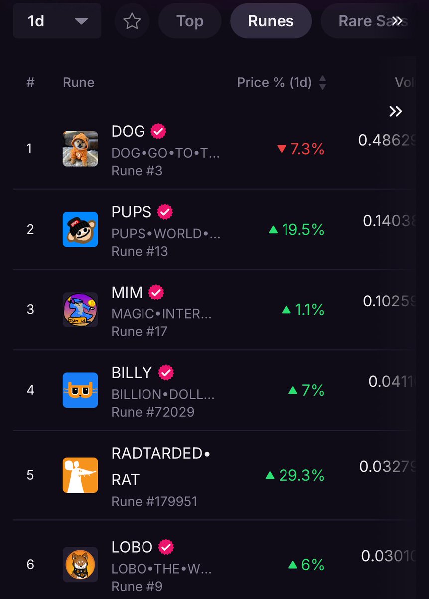Screen dimensions: 429x599
Task: Click the verified badge next to DOG
Action: coord(158,131)
